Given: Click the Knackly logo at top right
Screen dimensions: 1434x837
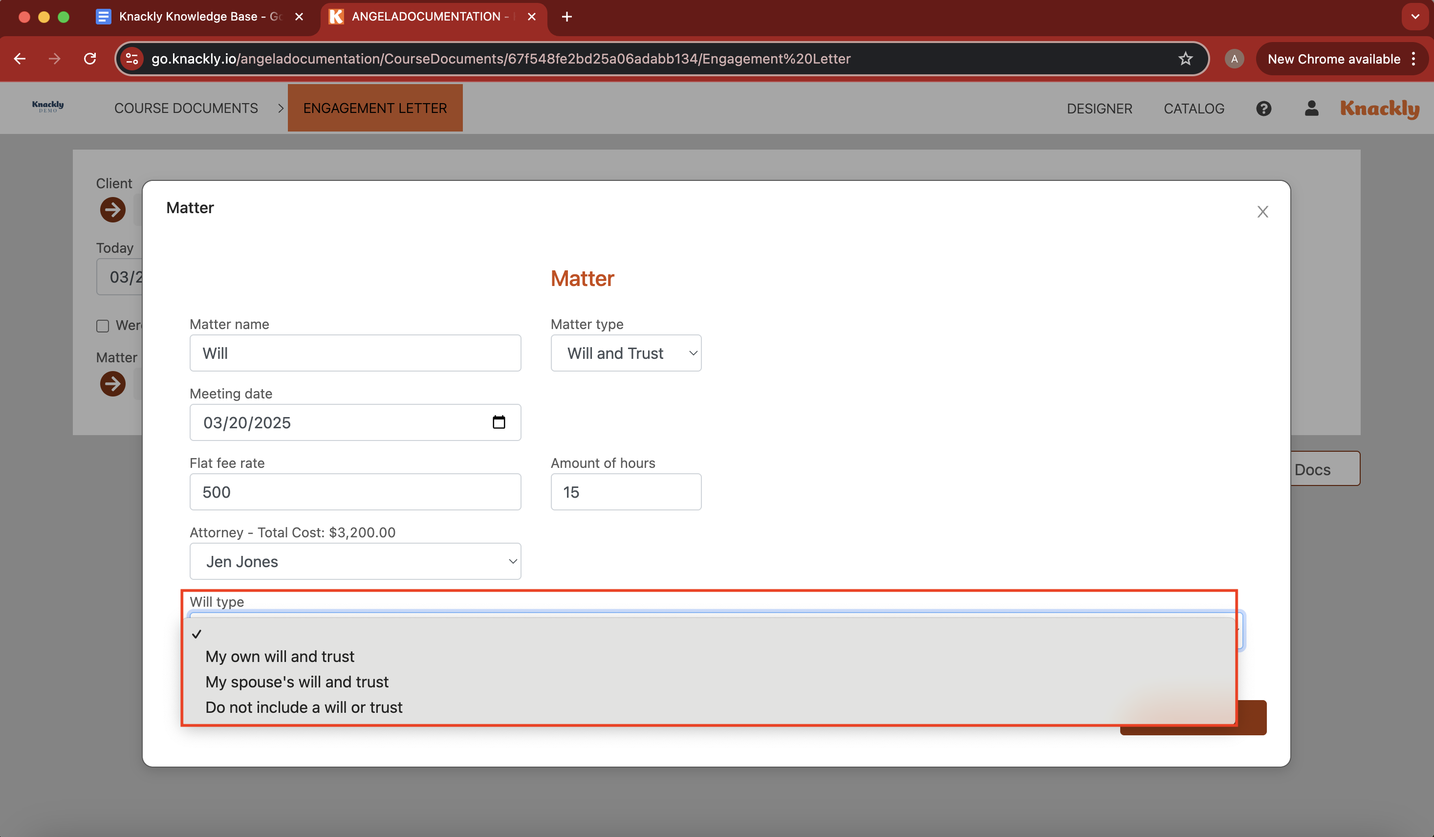Looking at the screenshot, I should point(1379,108).
